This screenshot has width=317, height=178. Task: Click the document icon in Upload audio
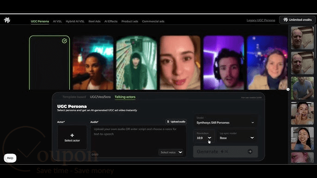point(168,122)
